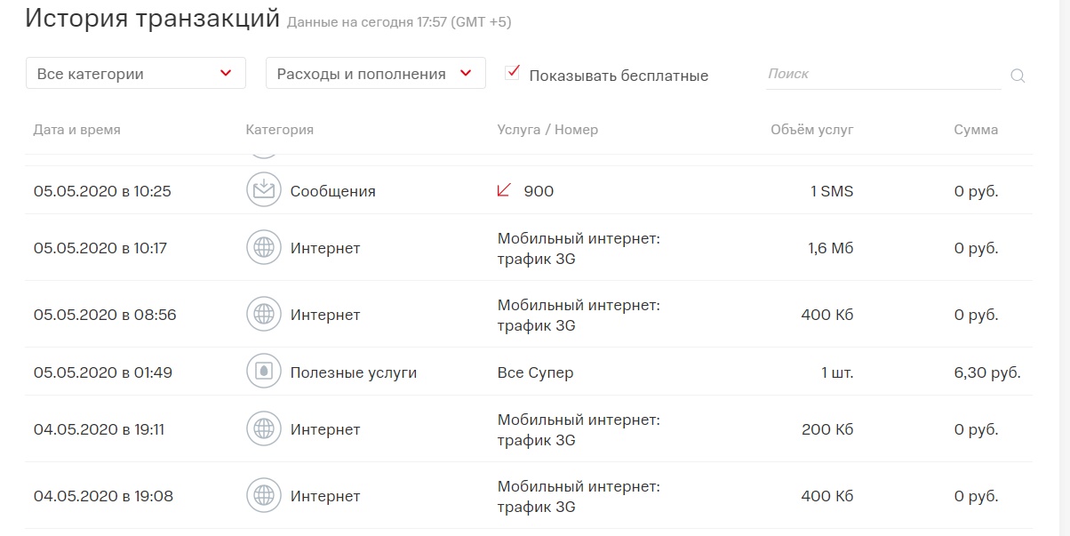
Task: Click the Объём услуг column header
Action: (x=811, y=130)
